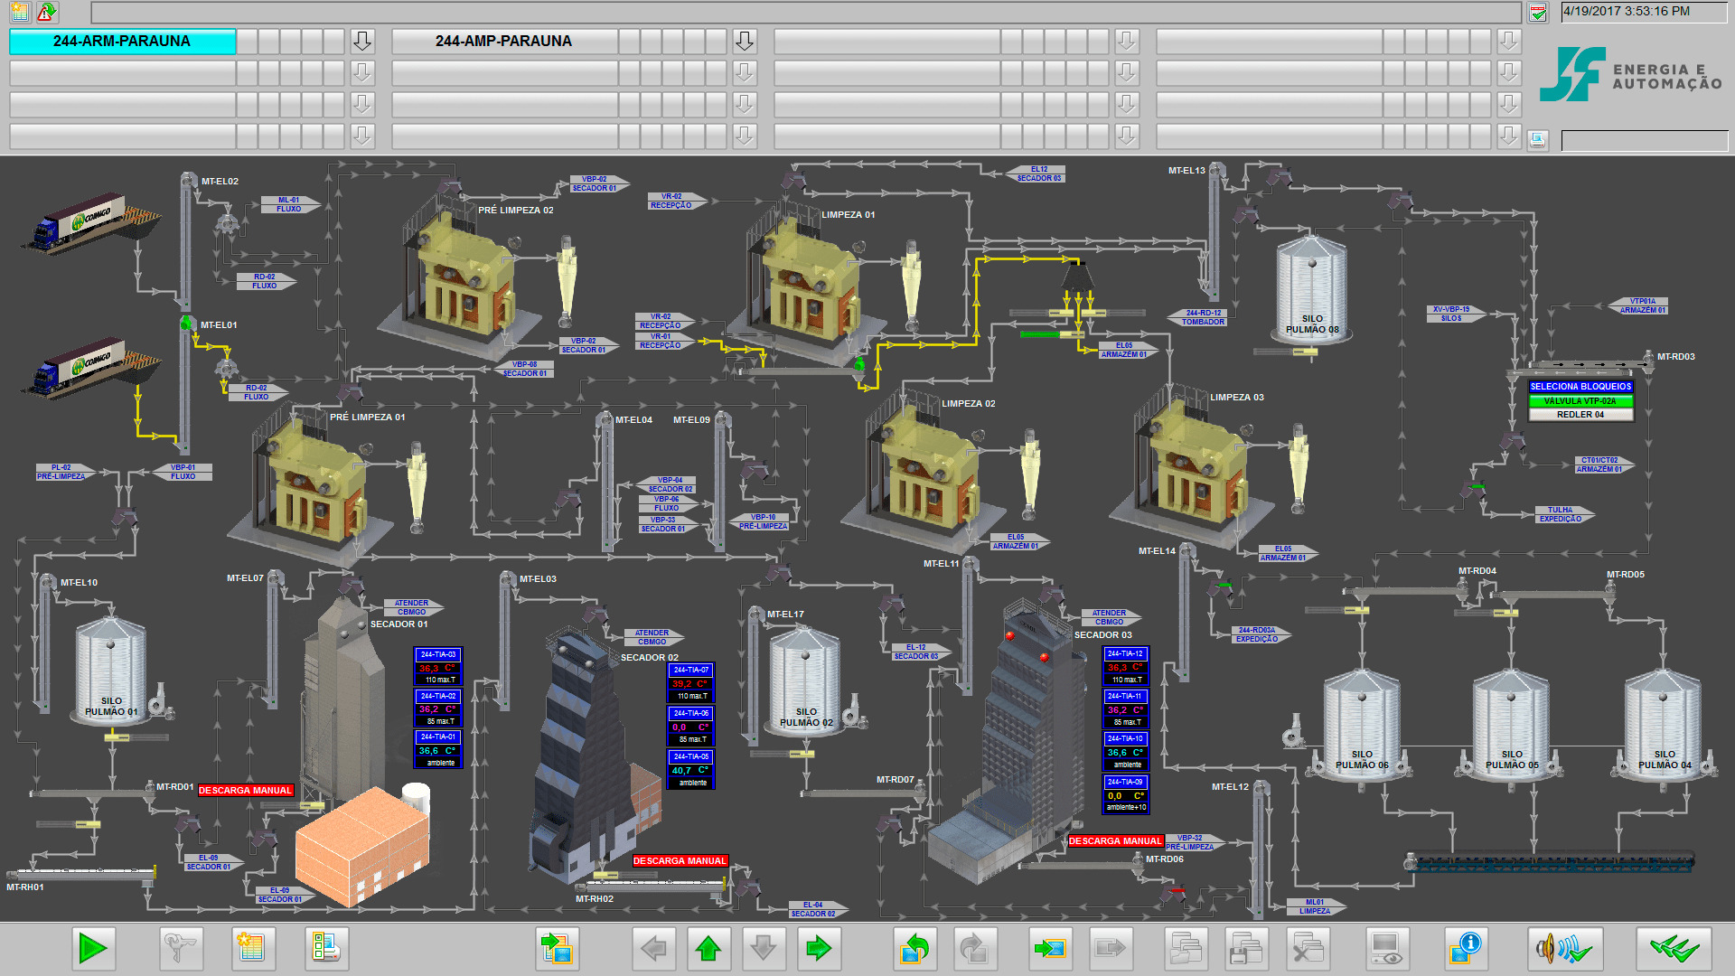Toggle the SELECIONA BLOQUEIOS header
This screenshot has height=976, width=1735.
(x=1580, y=386)
